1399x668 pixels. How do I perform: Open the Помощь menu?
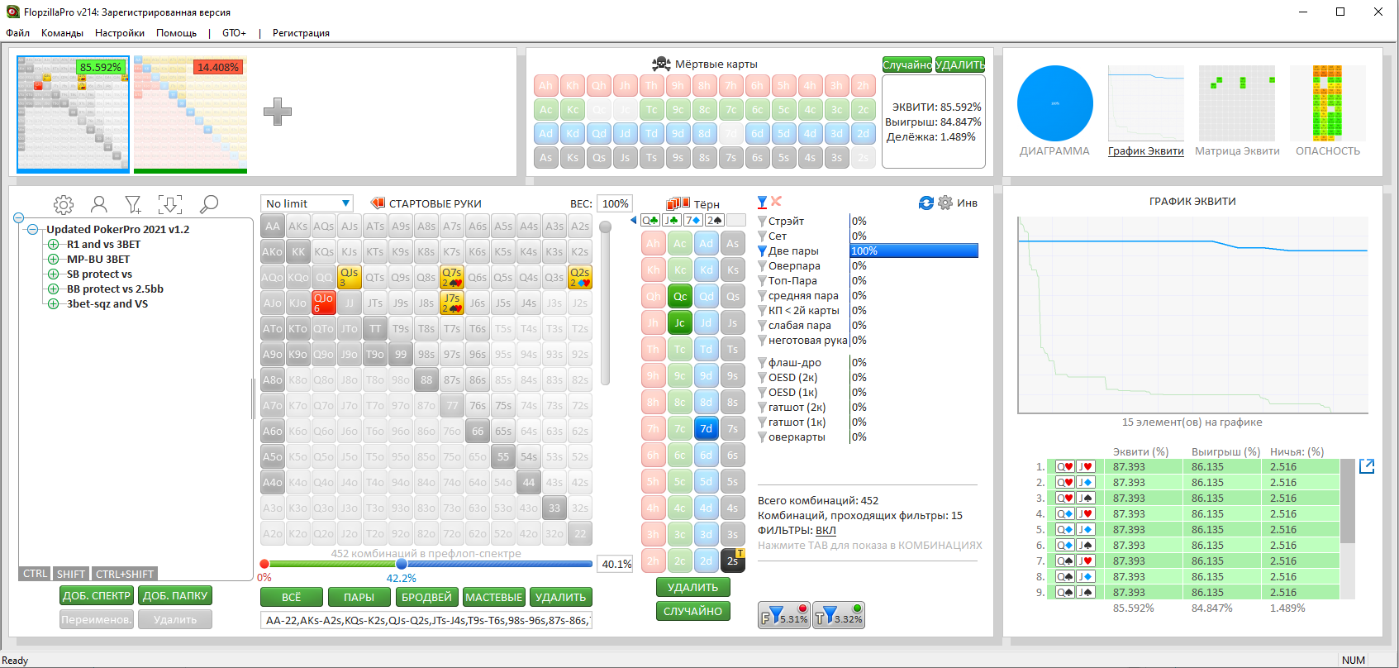176,33
